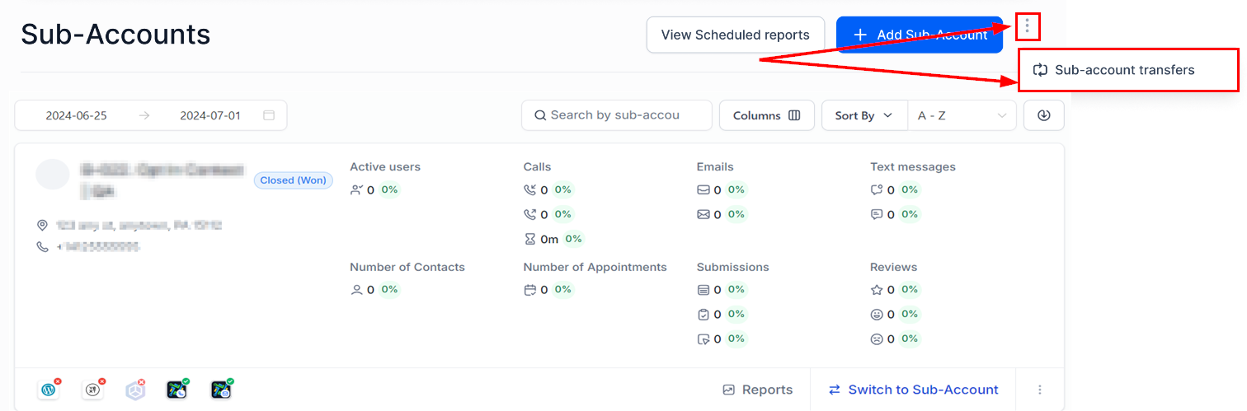Click the Add Sub-Account button
This screenshot has width=1247, height=411.
(x=920, y=35)
